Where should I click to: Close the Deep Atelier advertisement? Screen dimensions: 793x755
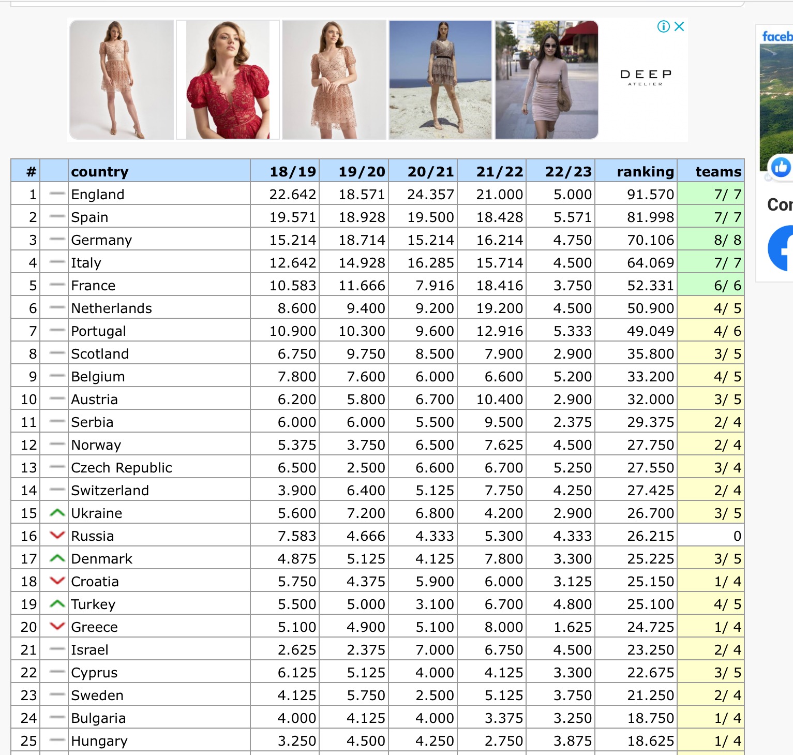pyautogui.click(x=679, y=26)
